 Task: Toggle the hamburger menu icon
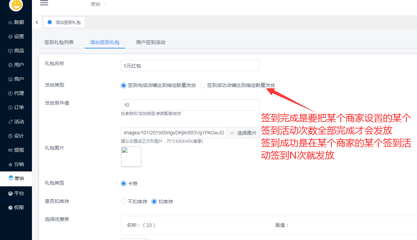tap(44, 3)
